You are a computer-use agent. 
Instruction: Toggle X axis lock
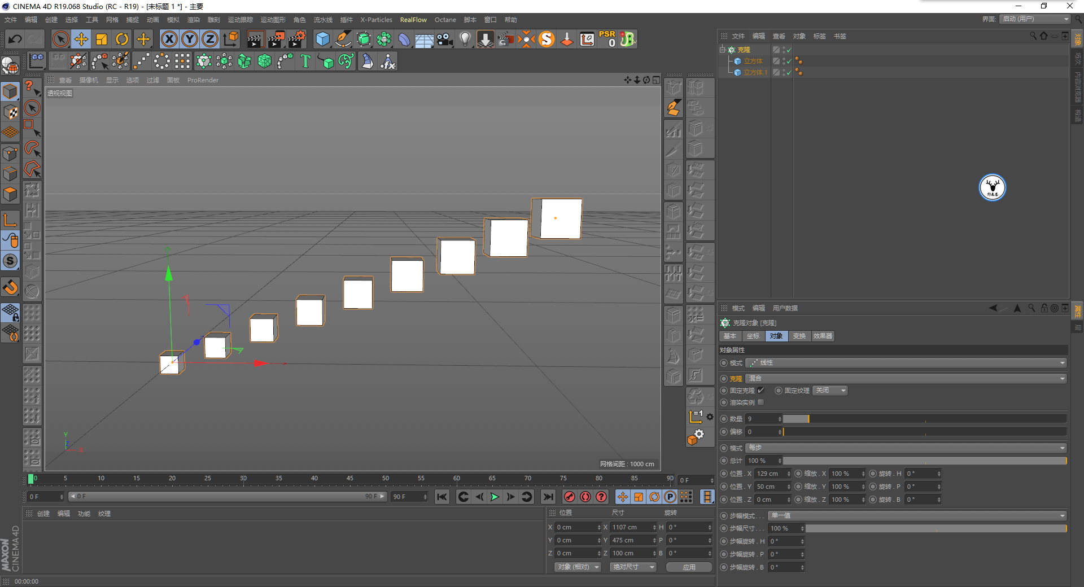coord(169,39)
